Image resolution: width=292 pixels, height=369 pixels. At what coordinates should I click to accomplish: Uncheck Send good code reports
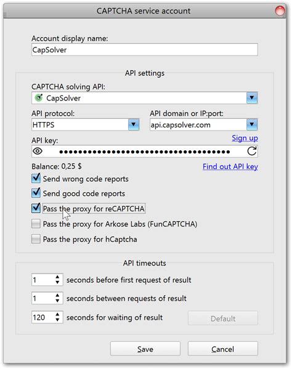coord(36,193)
